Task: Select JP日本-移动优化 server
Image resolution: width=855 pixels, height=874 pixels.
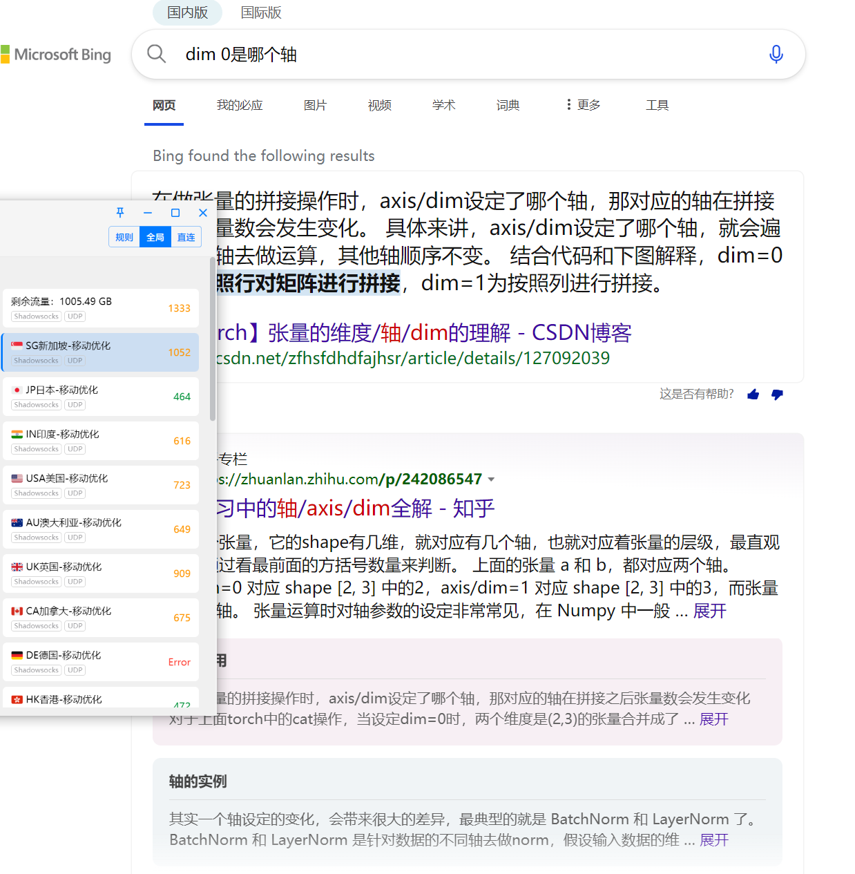Action: click(101, 397)
